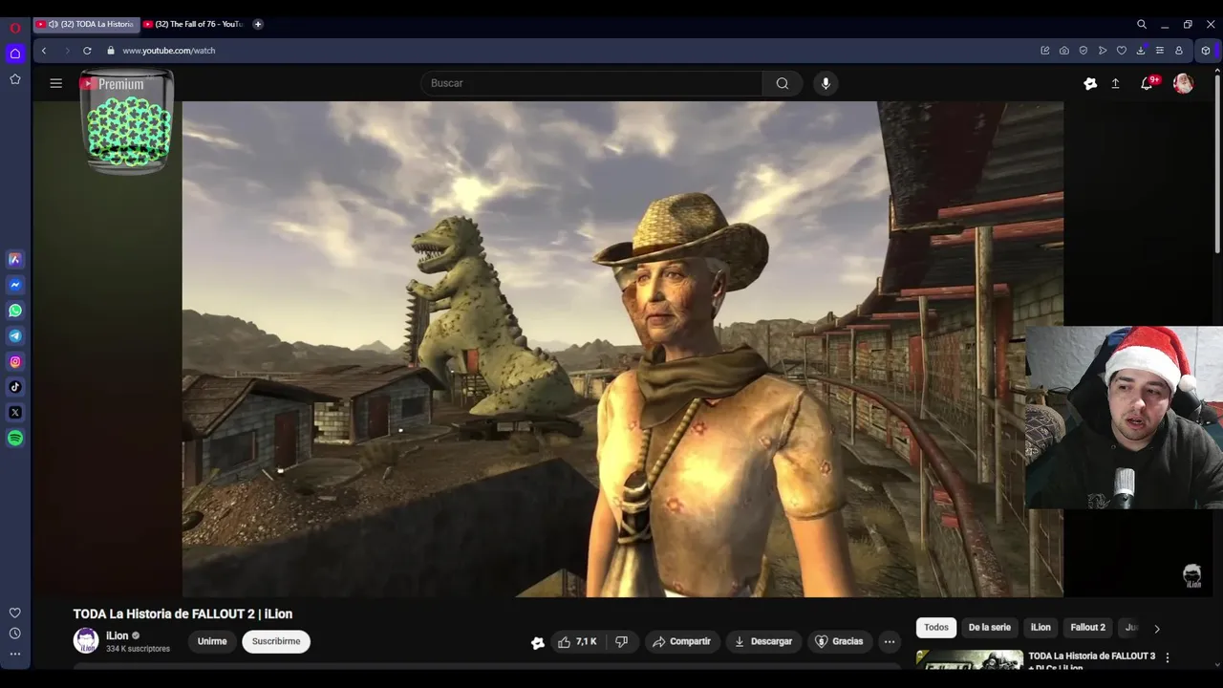Select the Fallout 2 filter chip
The image size is (1223, 688).
tap(1087, 628)
